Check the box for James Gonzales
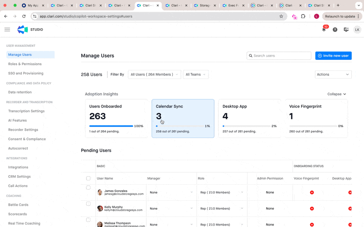 [88, 188]
